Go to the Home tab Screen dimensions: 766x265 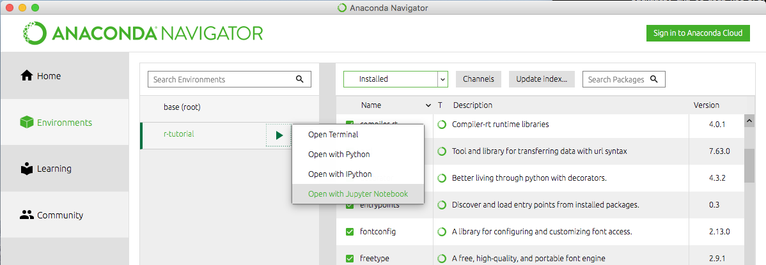pos(65,75)
